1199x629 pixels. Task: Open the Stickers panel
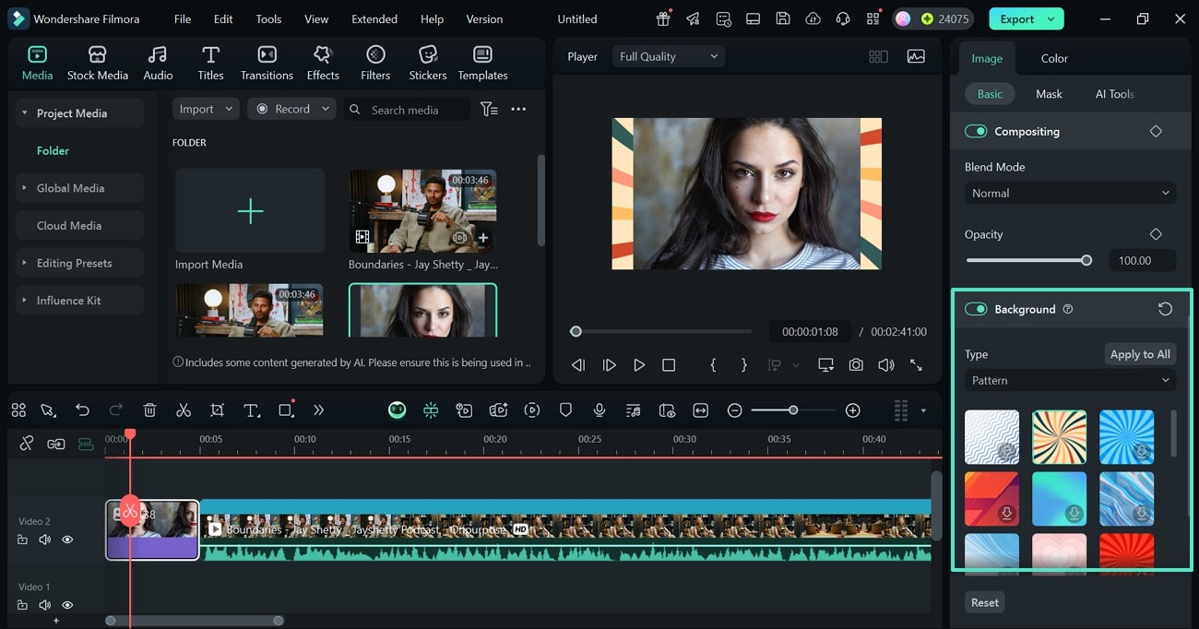[427, 63]
